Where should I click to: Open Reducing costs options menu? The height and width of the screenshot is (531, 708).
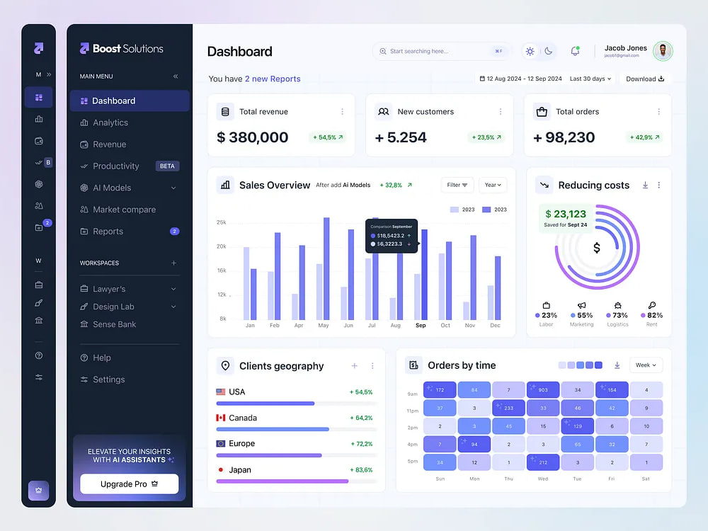658,185
